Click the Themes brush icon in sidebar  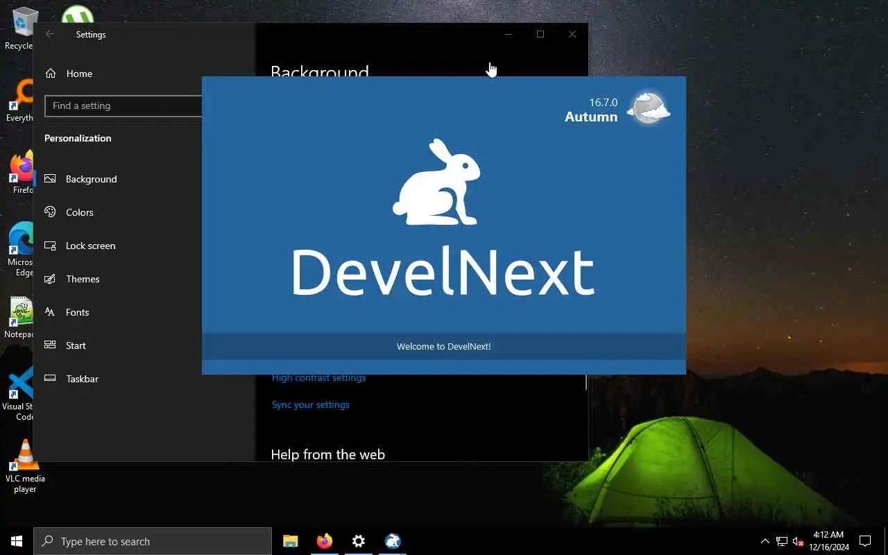(50, 279)
